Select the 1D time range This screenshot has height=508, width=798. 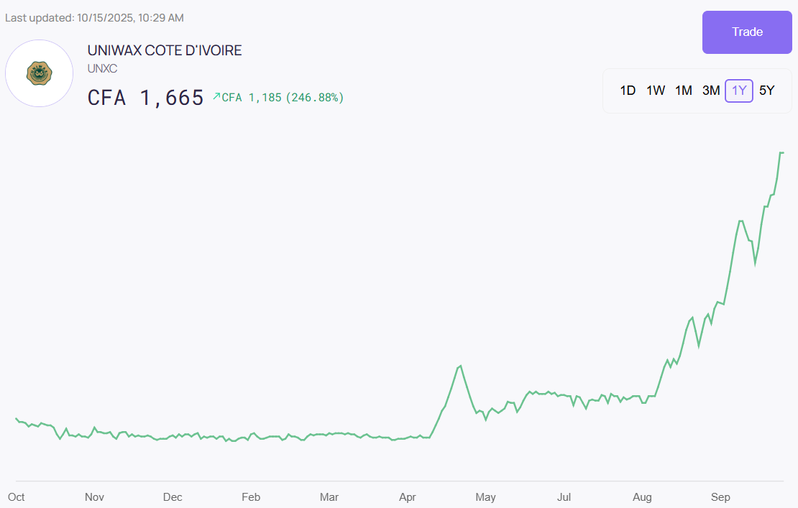click(x=628, y=91)
